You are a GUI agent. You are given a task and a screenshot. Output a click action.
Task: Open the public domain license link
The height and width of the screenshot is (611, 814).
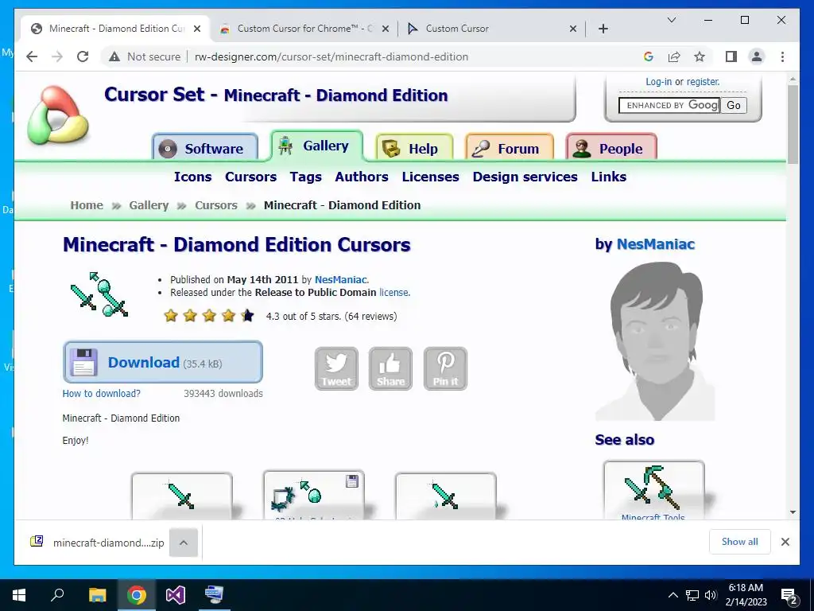(x=393, y=293)
